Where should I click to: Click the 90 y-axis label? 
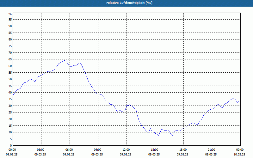[10, 26]
